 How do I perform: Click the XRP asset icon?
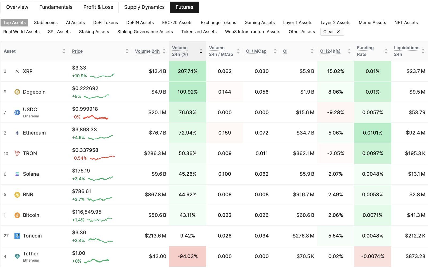[x=17, y=71]
